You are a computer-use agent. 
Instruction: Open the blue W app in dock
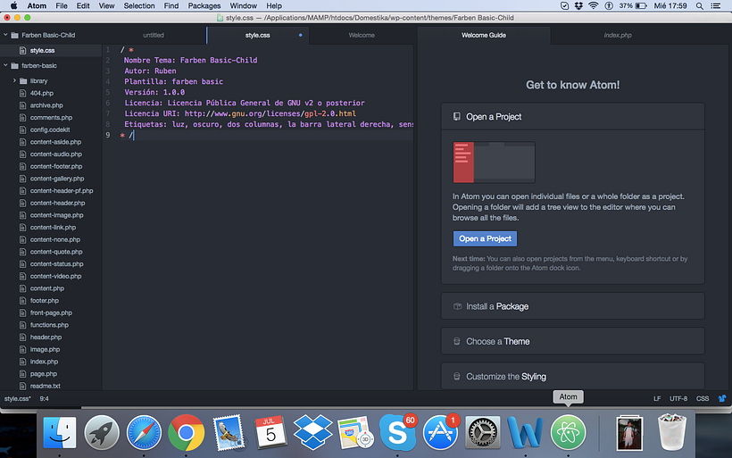pos(525,433)
